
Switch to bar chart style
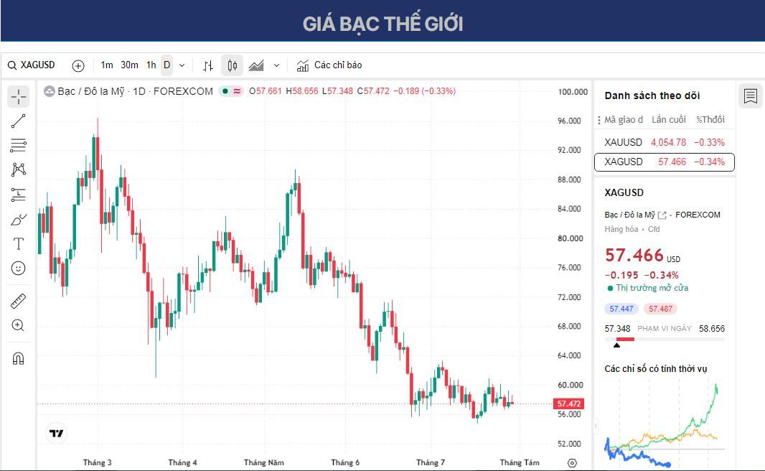pyautogui.click(x=208, y=65)
